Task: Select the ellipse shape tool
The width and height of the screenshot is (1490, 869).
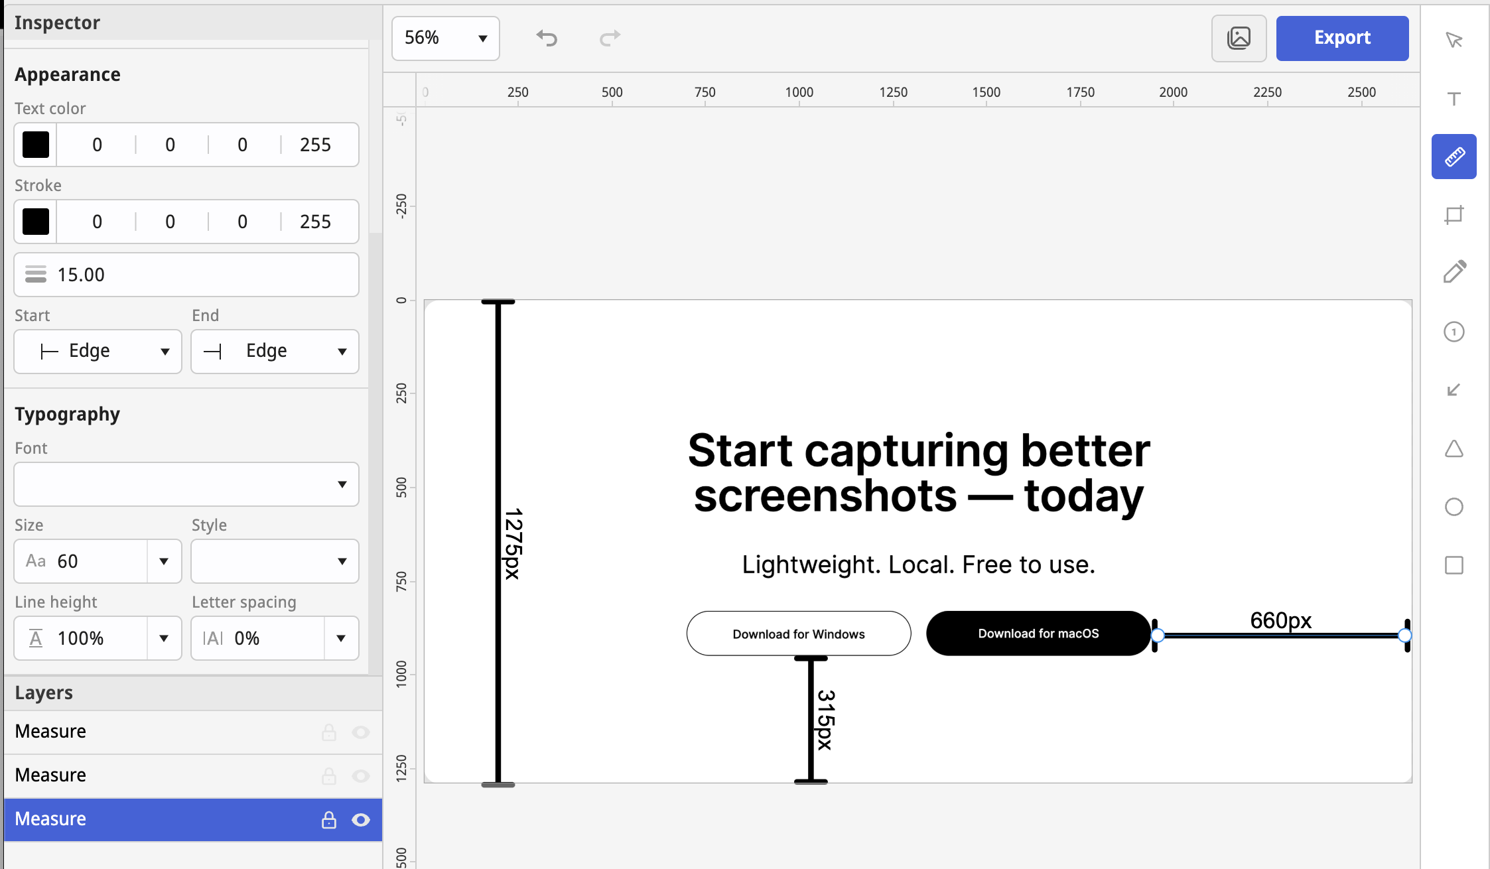Action: click(x=1454, y=507)
